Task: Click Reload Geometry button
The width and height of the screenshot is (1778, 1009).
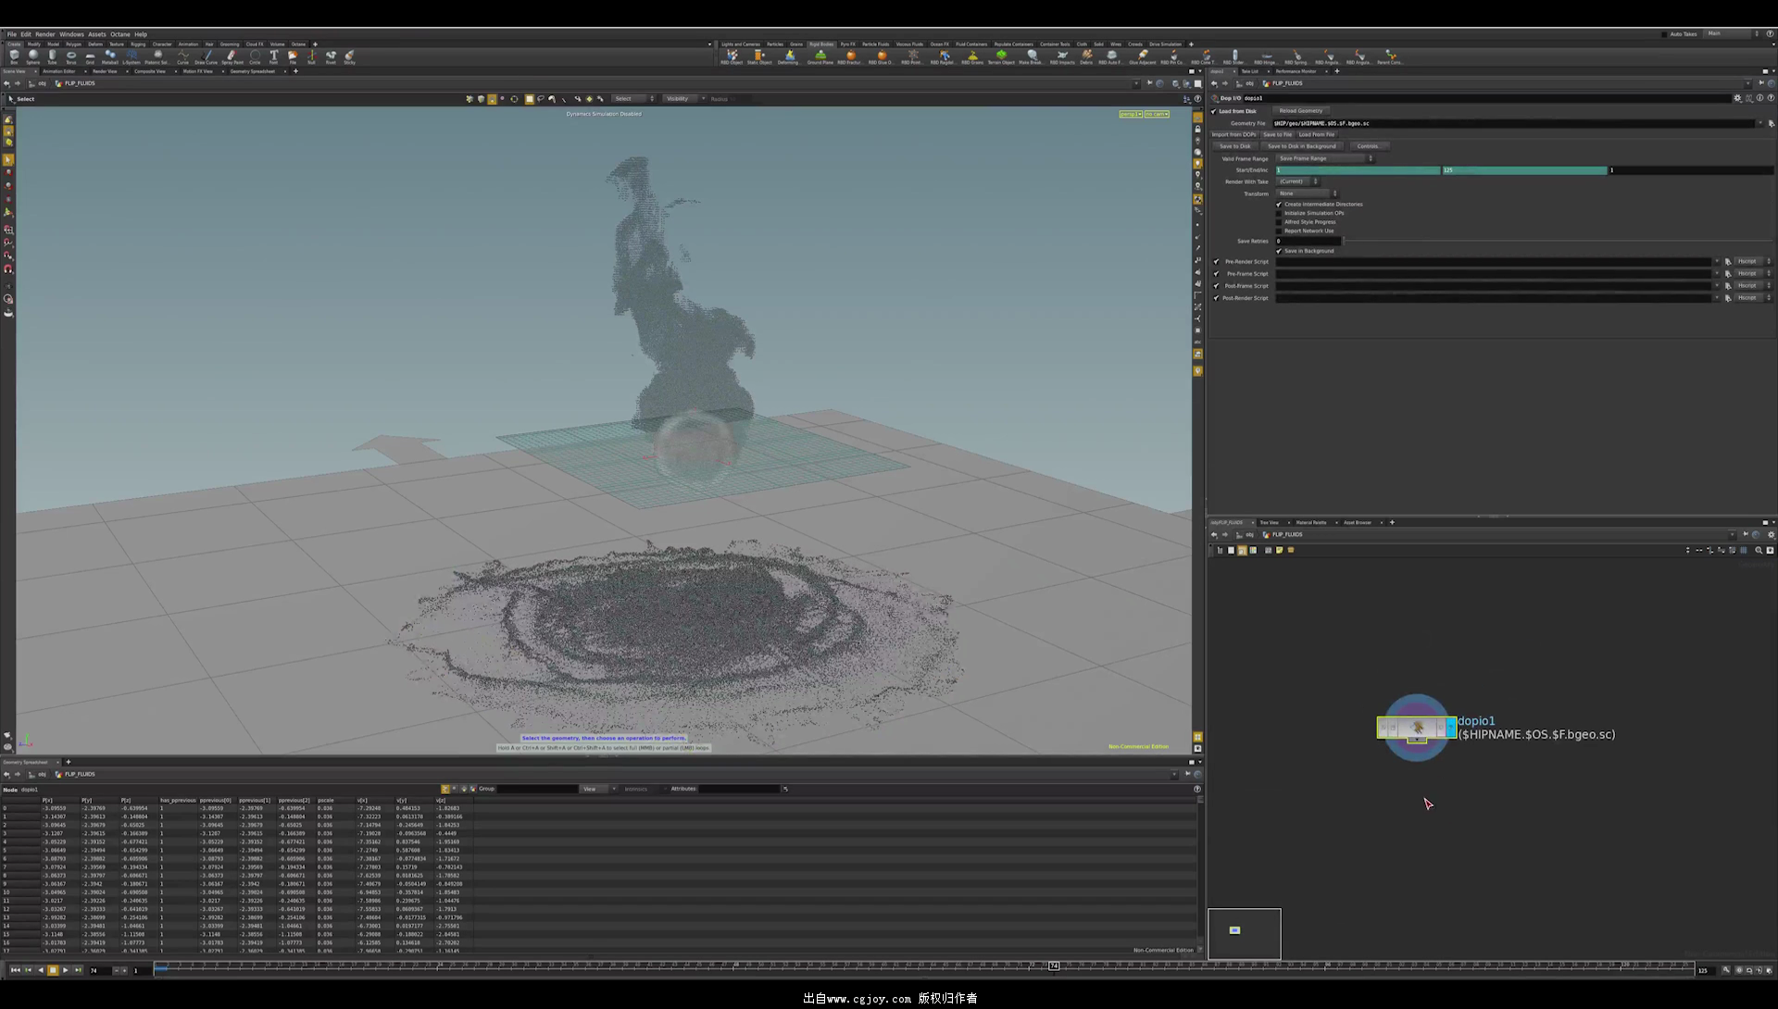Action: (x=1301, y=111)
